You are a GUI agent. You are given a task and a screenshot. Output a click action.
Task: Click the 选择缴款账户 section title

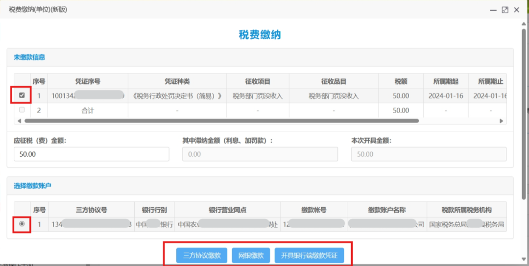[x=32, y=185]
